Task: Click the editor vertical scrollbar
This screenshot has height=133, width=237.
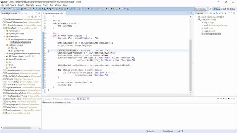Action: 190,65
